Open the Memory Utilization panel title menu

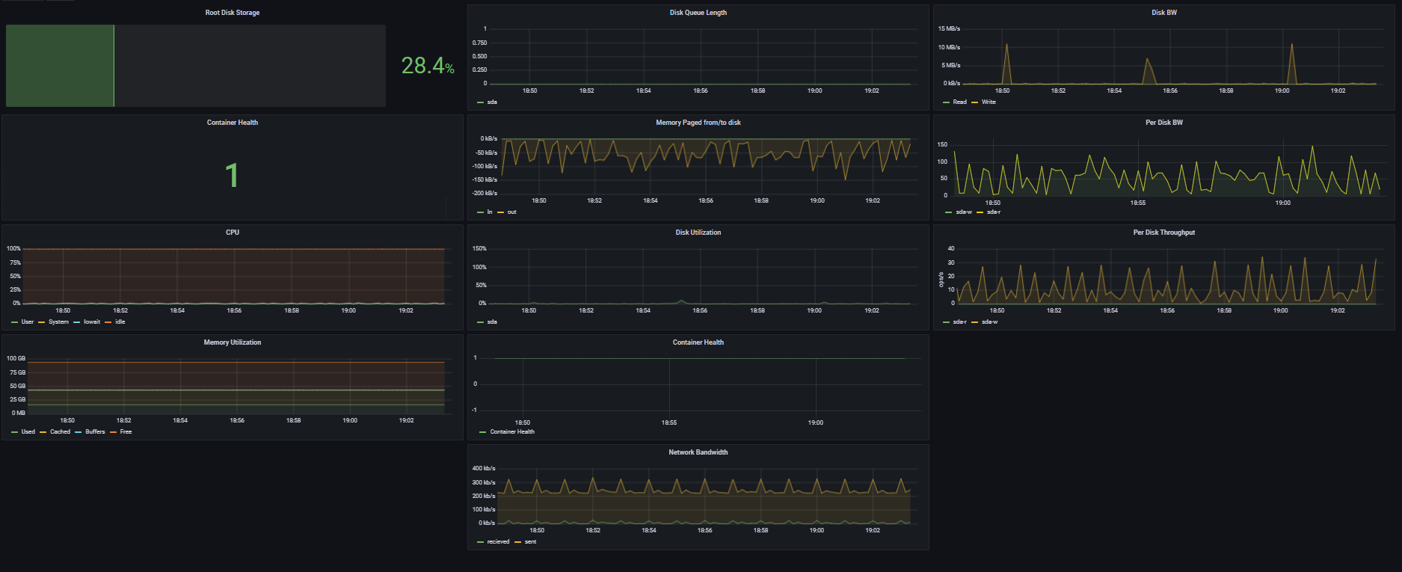coord(232,342)
